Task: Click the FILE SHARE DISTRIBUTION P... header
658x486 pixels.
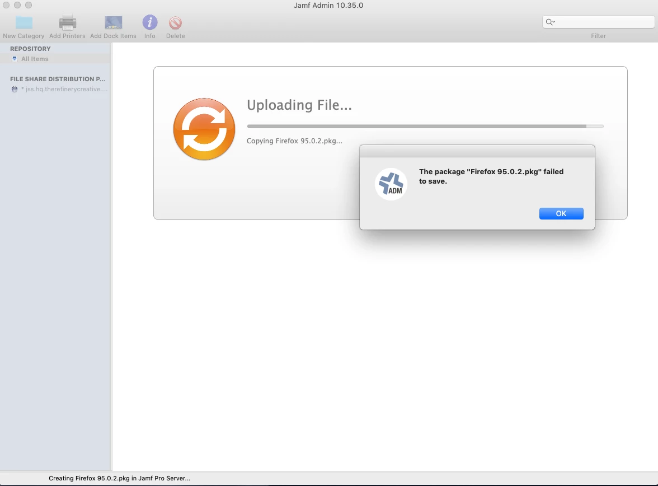Action: pyautogui.click(x=58, y=79)
